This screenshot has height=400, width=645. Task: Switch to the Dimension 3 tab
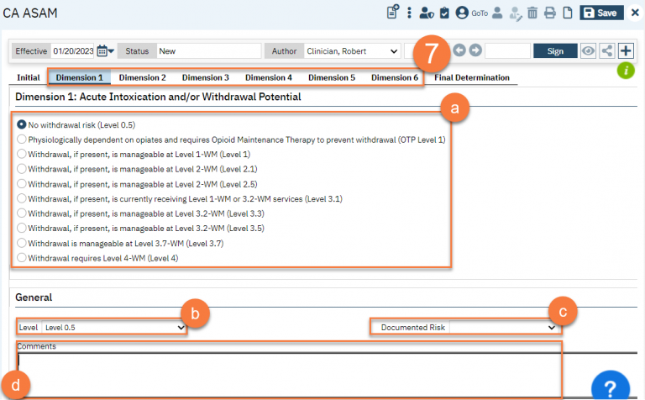(205, 77)
